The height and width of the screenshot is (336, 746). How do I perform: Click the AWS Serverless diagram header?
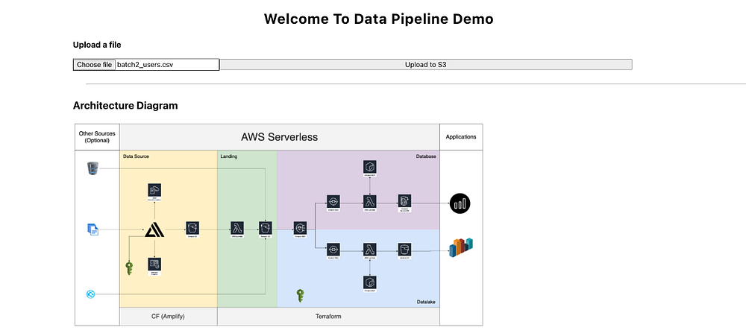tap(279, 137)
